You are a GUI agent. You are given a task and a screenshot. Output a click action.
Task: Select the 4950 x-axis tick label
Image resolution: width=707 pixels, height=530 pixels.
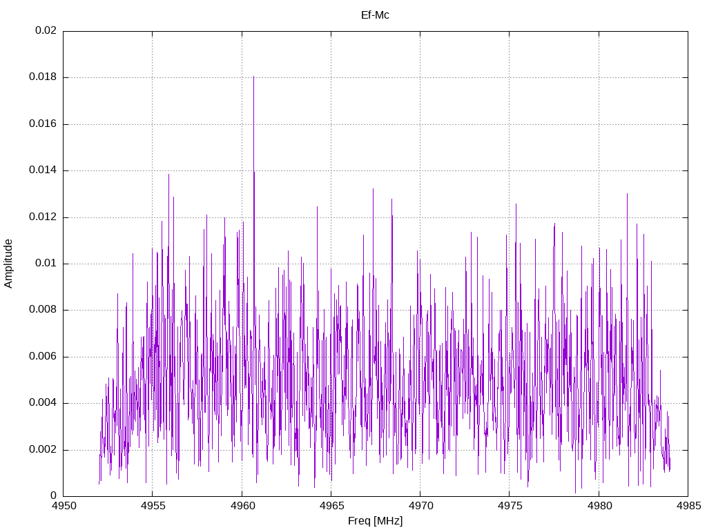click(x=64, y=505)
